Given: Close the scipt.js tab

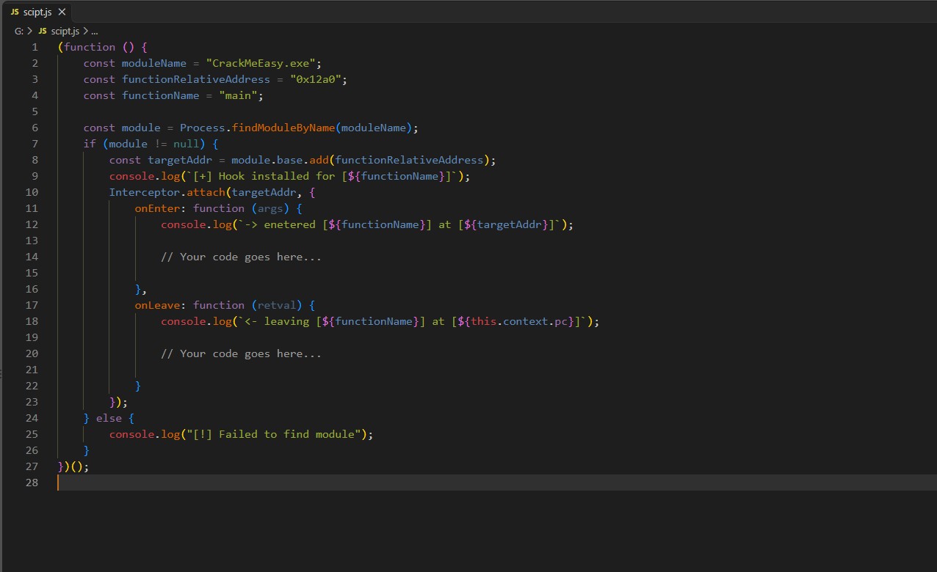Looking at the screenshot, I should tap(62, 12).
